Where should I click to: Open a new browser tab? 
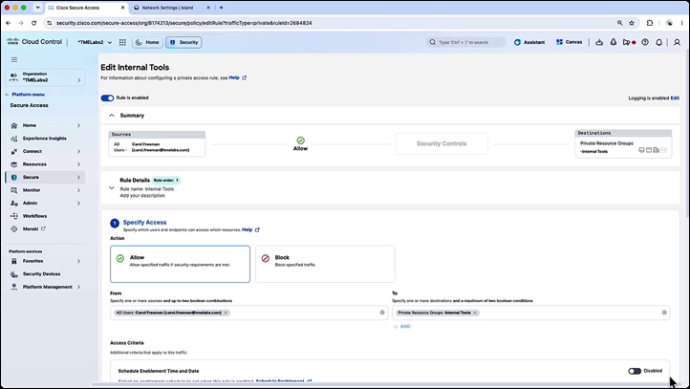pyautogui.click(x=221, y=8)
